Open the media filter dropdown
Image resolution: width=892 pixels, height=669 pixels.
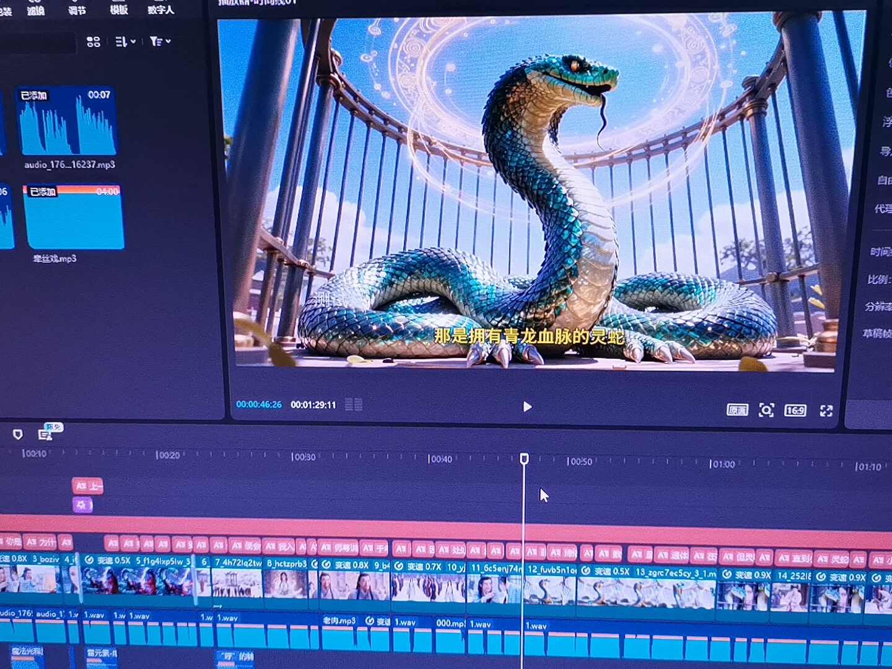click(160, 42)
